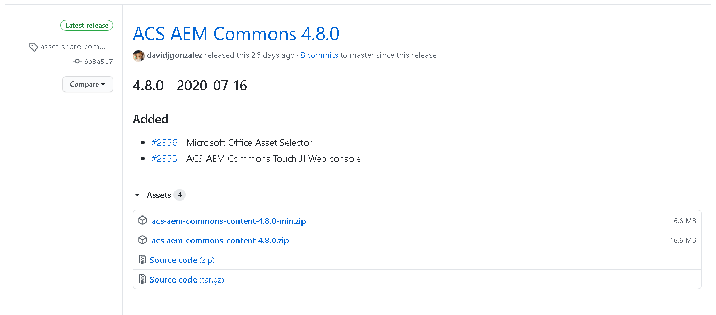Open the Compare dropdown
This screenshot has width=716, height=315.
pos(87,84)
